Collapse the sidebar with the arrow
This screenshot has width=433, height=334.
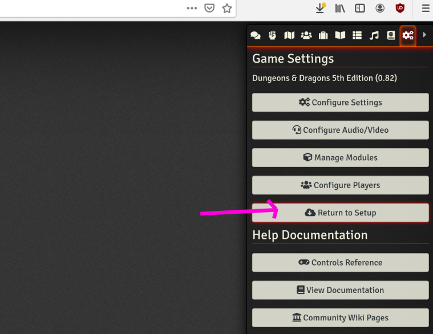pyautogui.click(x=424, y=35)
